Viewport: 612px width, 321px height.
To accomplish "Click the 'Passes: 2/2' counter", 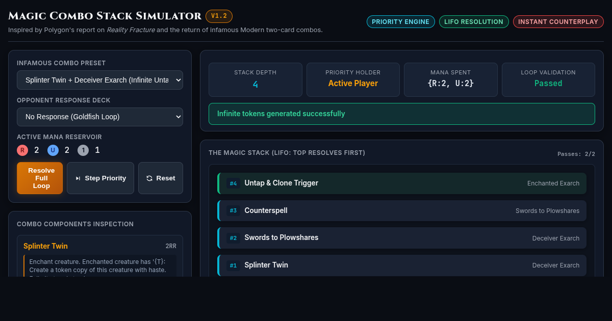I will pyautogui.click(x=576, y=154).
